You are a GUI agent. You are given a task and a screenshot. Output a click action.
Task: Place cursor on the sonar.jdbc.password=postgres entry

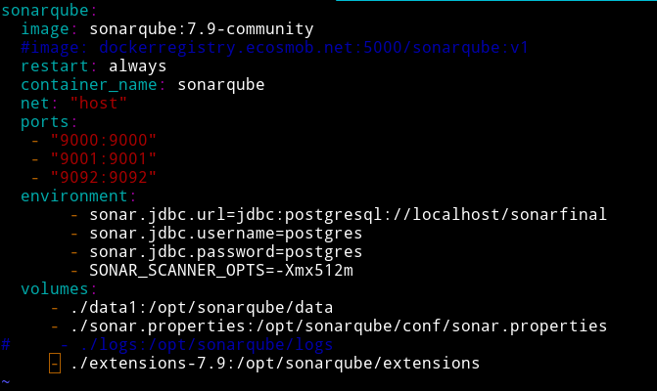(x=225, y=251)
